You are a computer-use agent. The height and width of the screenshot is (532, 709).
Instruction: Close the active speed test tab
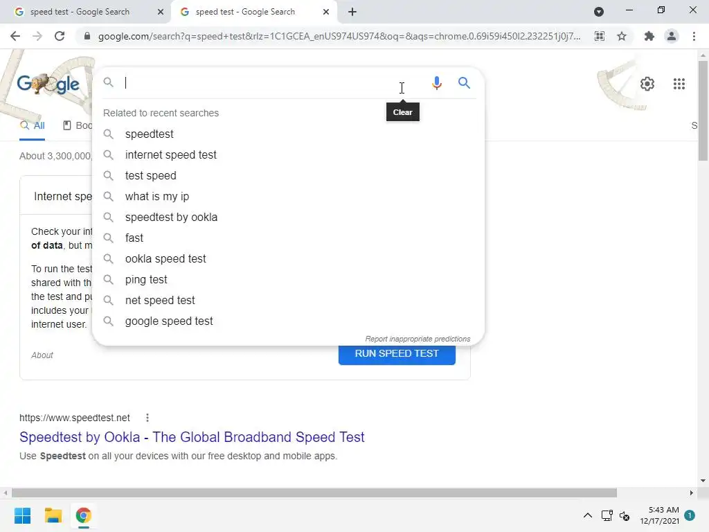tap(326, 12)
